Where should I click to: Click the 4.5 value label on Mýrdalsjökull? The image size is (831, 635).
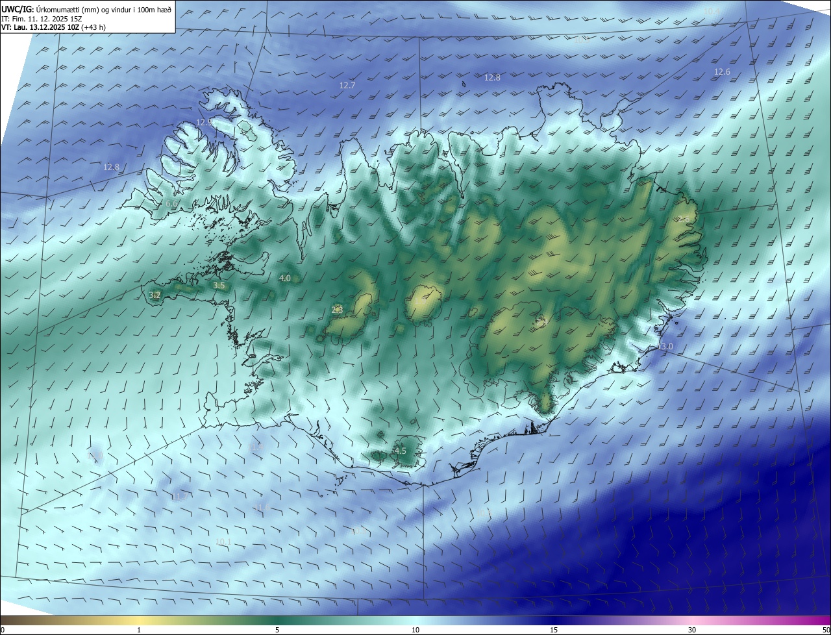pos(400,451)
